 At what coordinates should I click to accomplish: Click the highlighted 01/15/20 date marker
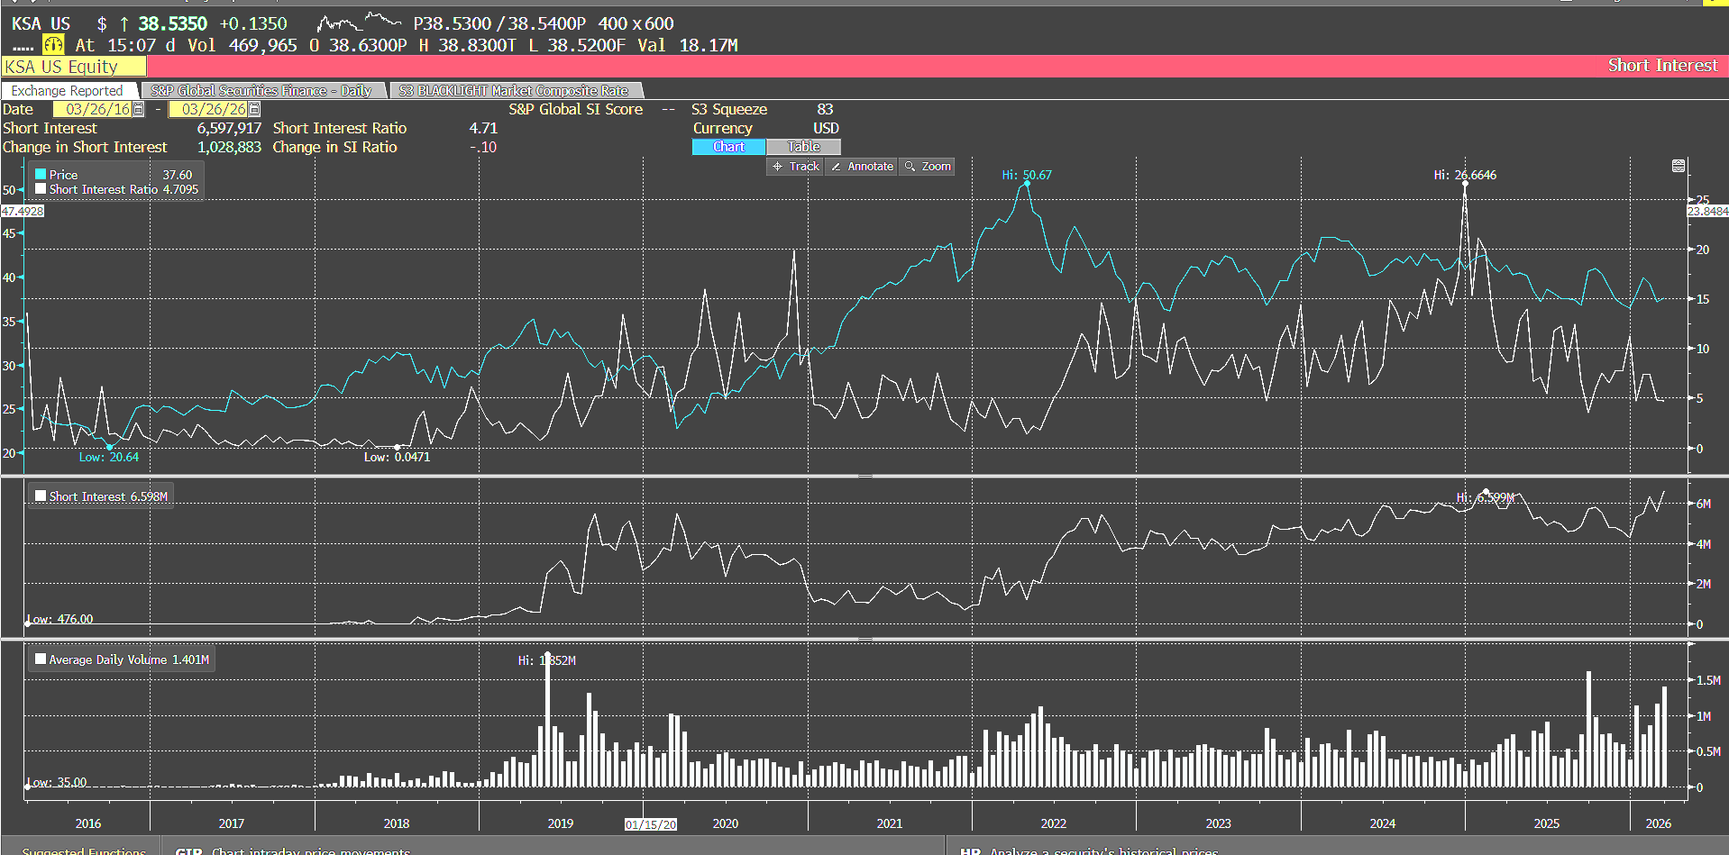(650, 823)
